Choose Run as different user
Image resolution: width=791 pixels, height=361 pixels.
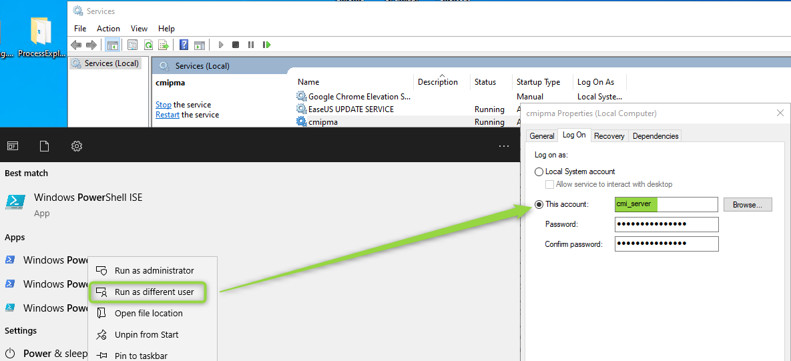tap(154, 292)
